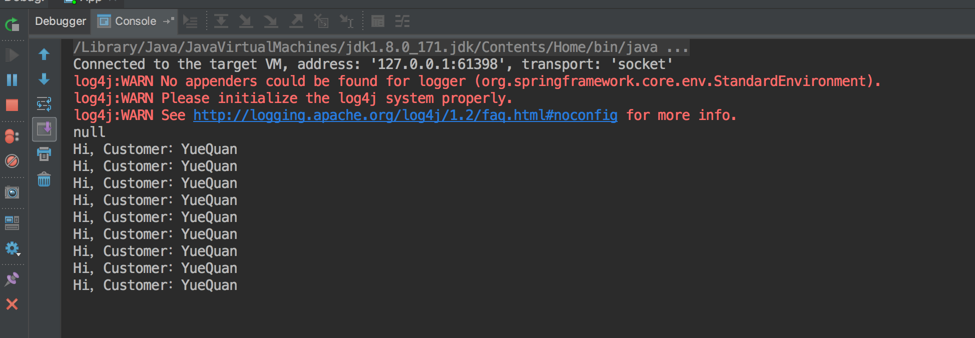Open the log4j noconfig FAQ link
The image size is (975, 338).
click(405, 115)
